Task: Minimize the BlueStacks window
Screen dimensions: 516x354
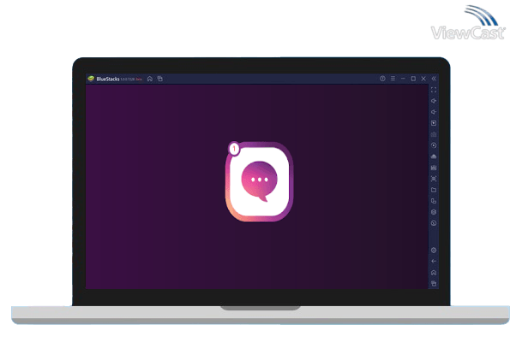Action: click(x=403, y=79)
